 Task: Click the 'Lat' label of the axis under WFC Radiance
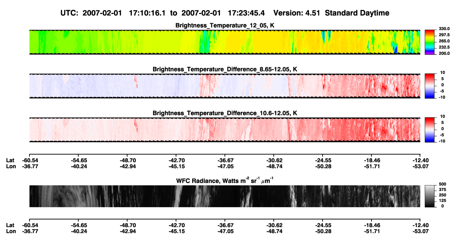(x=10, y=225)
